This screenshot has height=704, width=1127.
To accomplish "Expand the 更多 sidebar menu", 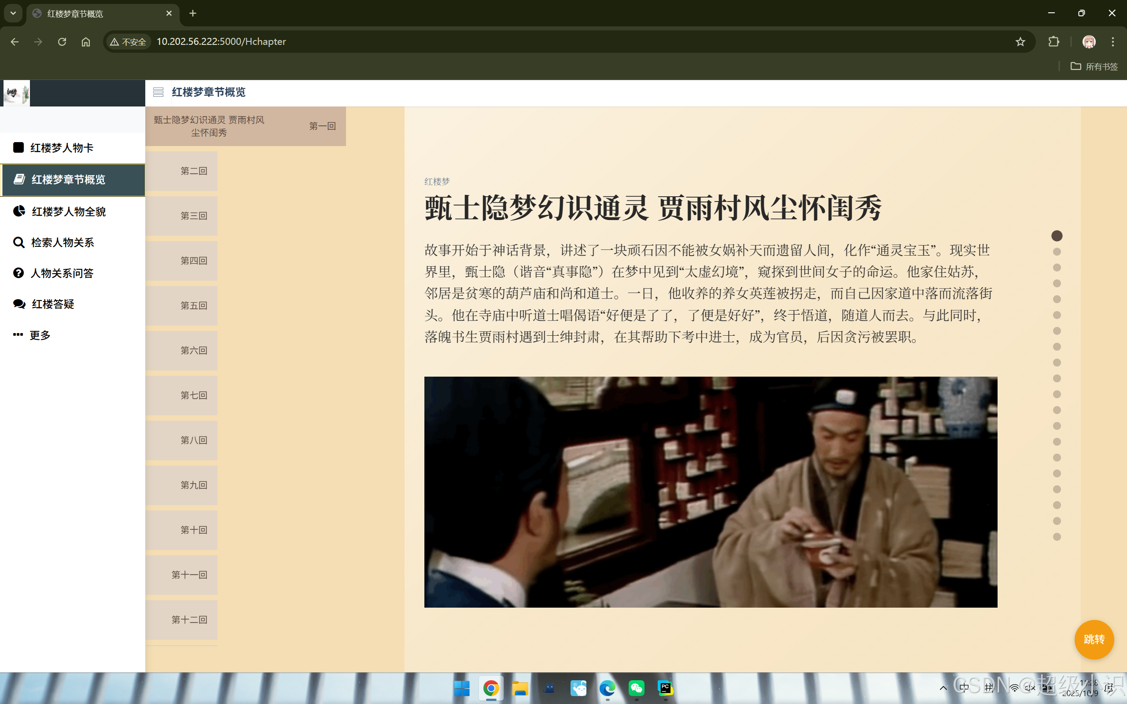I will [x=40, y=335].
